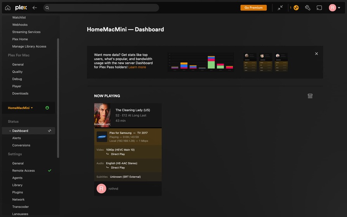Click English (HE-AAC Stereo) audio text
Image resolution: width=347 pixels, height=217 pixels.
[x=121, y=163]
